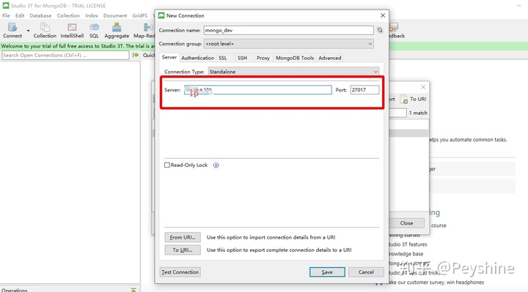Open the Edit menu
528x292 pixels.
click(20, 16)
